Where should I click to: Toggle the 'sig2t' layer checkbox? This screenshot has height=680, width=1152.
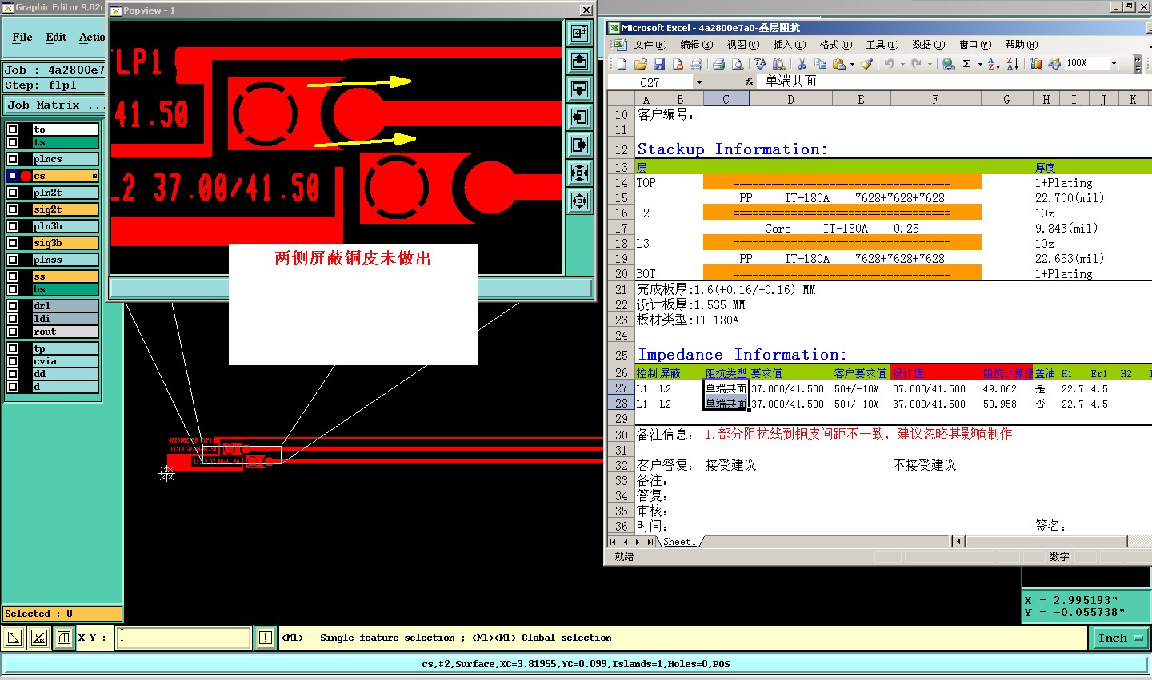pos(13,209)
